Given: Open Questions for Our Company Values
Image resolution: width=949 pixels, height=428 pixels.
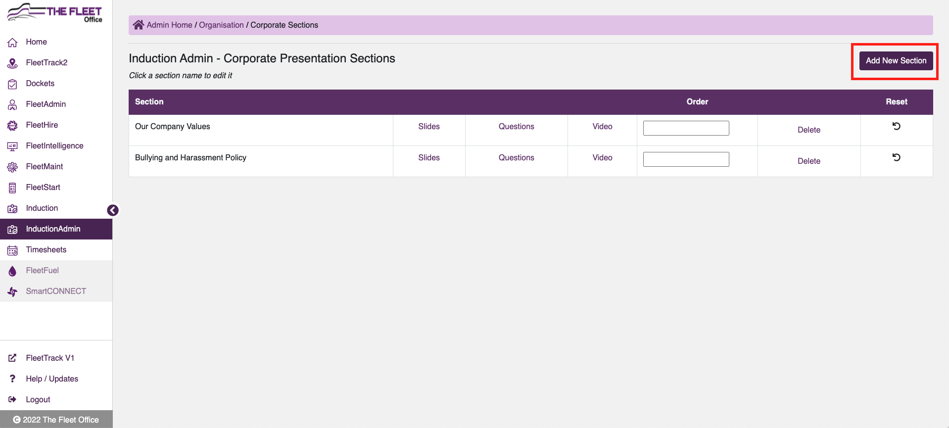Looking at the screenshot, I should (516, 127).
